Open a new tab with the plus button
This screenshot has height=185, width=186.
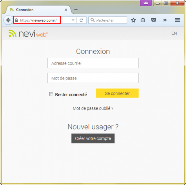tap(76, 10)
